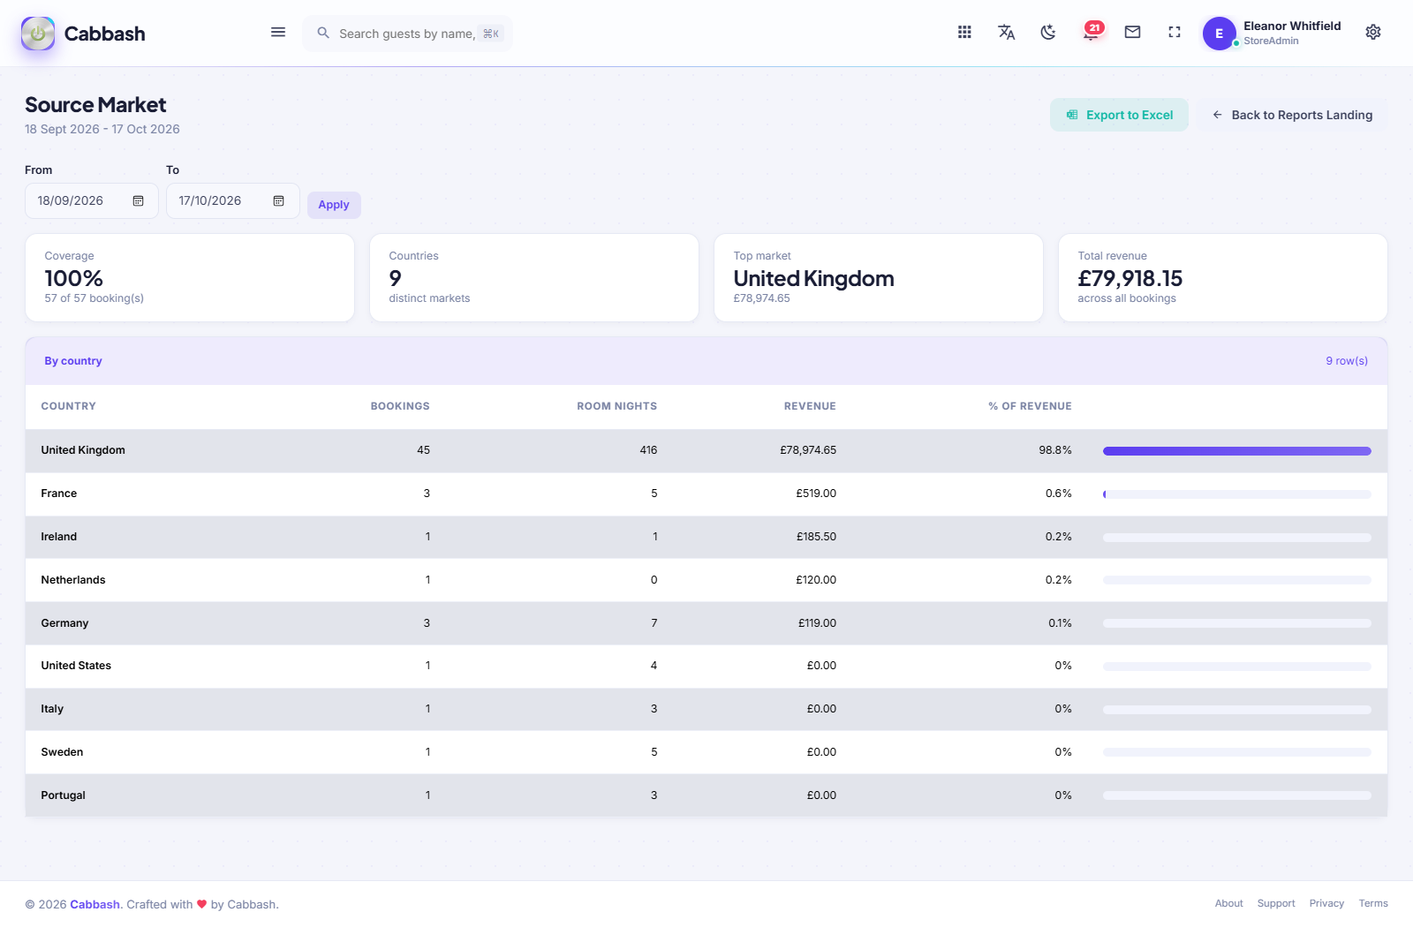1413x927 pixels.
Task: Toggle dark mode moon icon
Action: coord(1048,32)
